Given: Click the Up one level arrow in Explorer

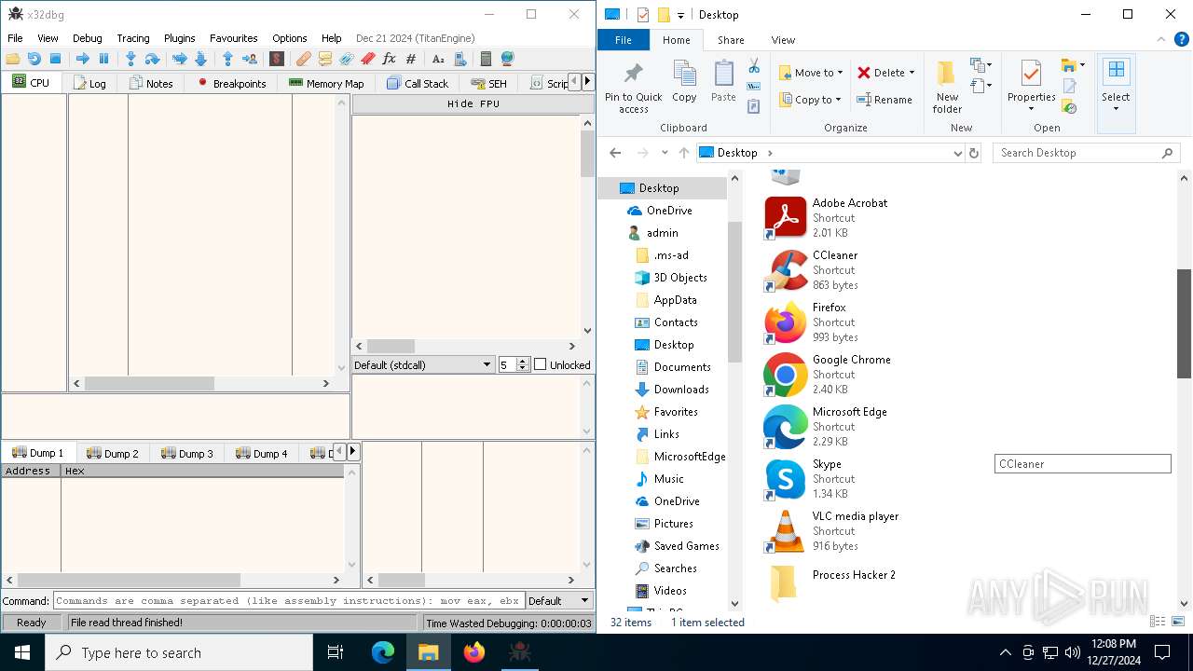Looking at the screenshot, I should (x=684, y=153).
